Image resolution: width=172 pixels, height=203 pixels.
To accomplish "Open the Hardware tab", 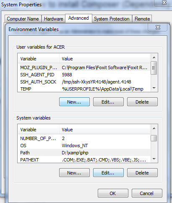I will tap(53, 19).
